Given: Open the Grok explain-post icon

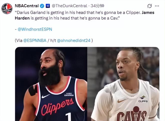Looking at the screenshot, I should click(x=149, y=6).
